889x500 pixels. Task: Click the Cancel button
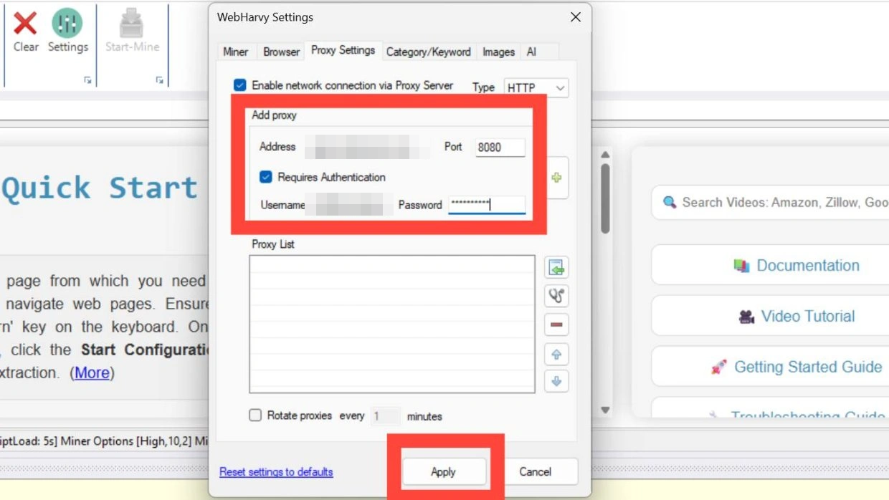[x=536, y=471]
